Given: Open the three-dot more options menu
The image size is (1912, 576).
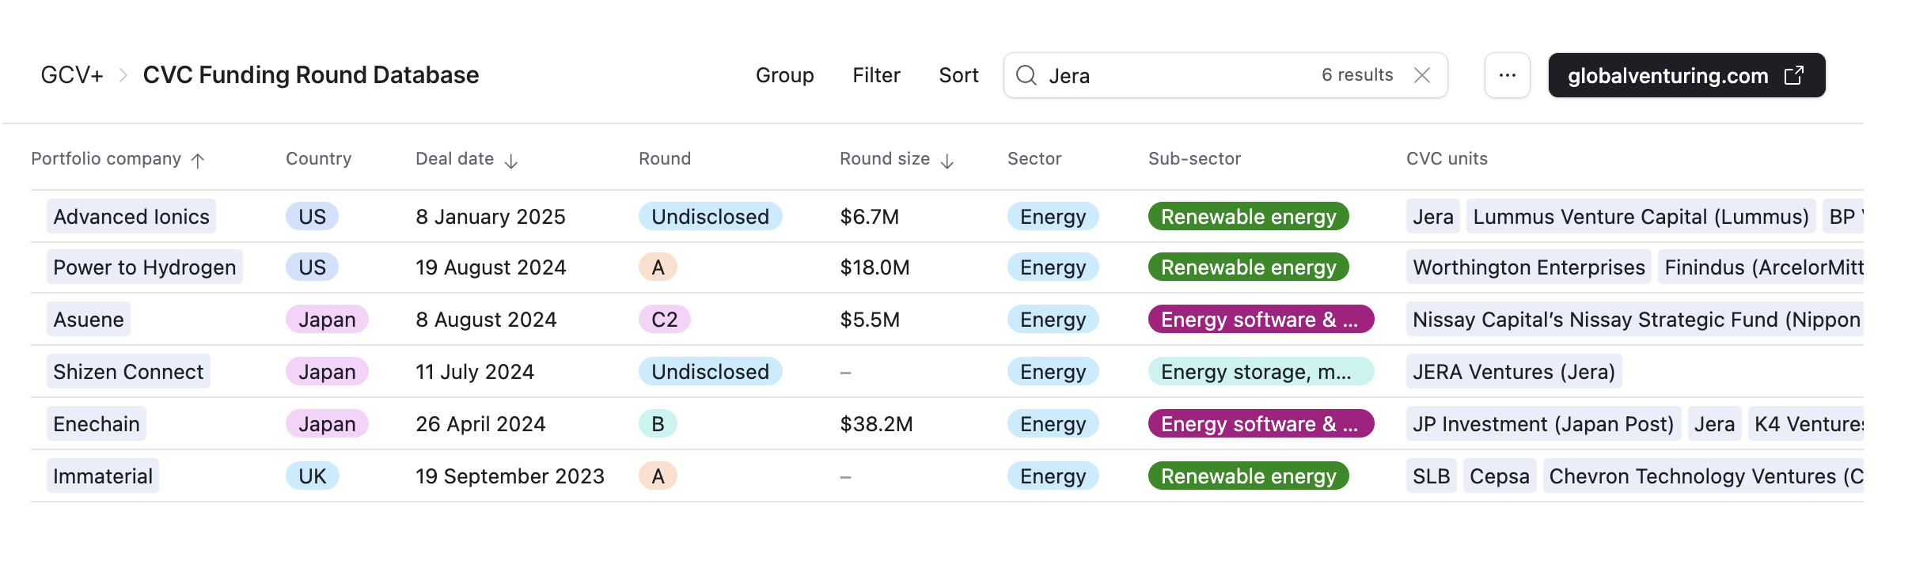Looking at the screenshot, I should [1507, 75].
